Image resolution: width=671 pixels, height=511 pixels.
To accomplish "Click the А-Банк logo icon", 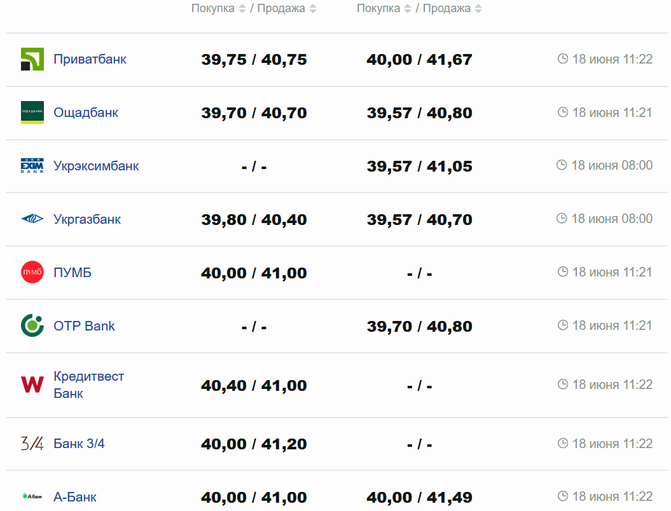I will (32, 497).
